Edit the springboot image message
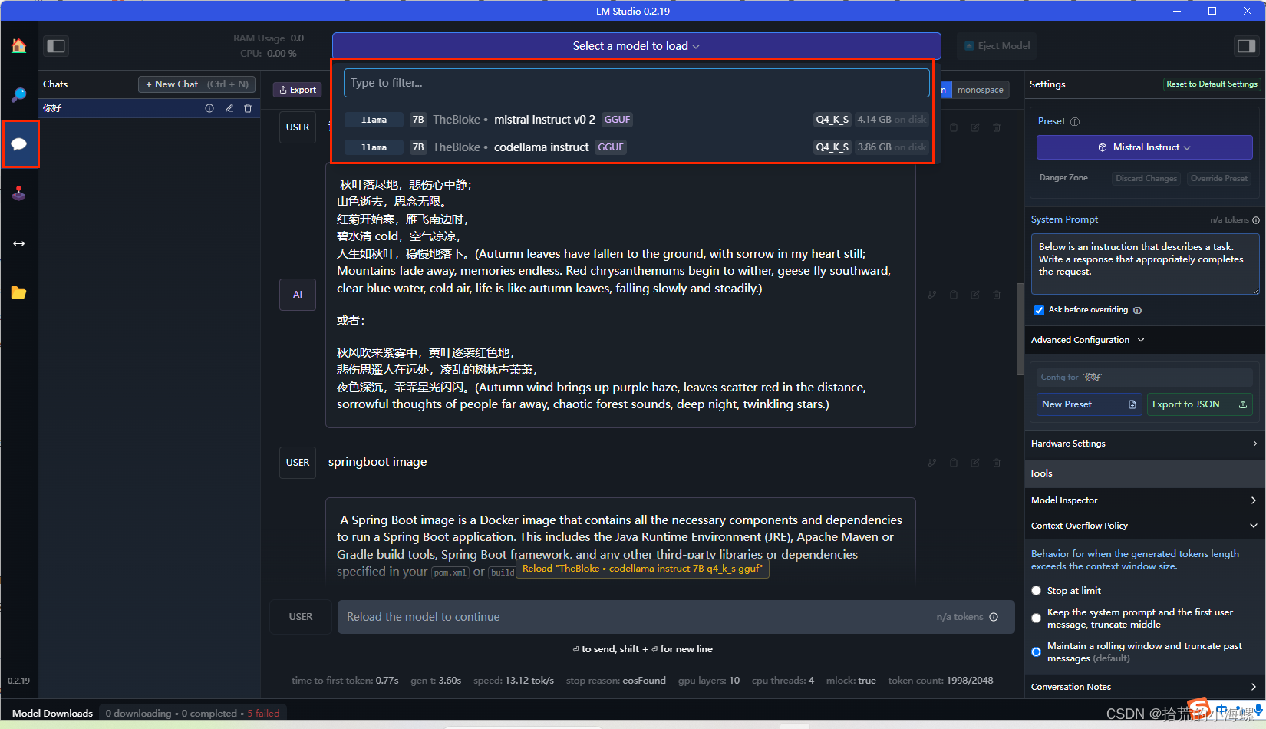 pyautogui.click(x=975, y=463)
